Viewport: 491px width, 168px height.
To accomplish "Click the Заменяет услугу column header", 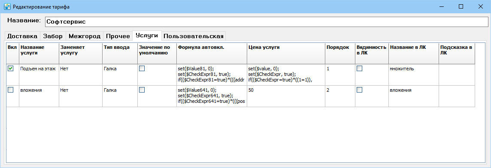I will coord(81,53).
